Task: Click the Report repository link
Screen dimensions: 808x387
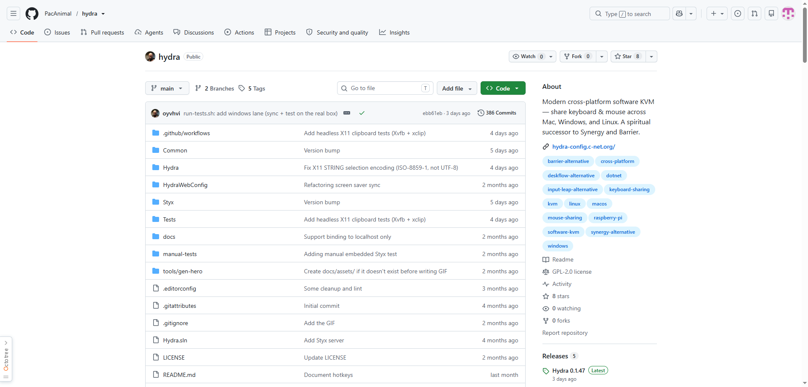Action: pos(565,333)
